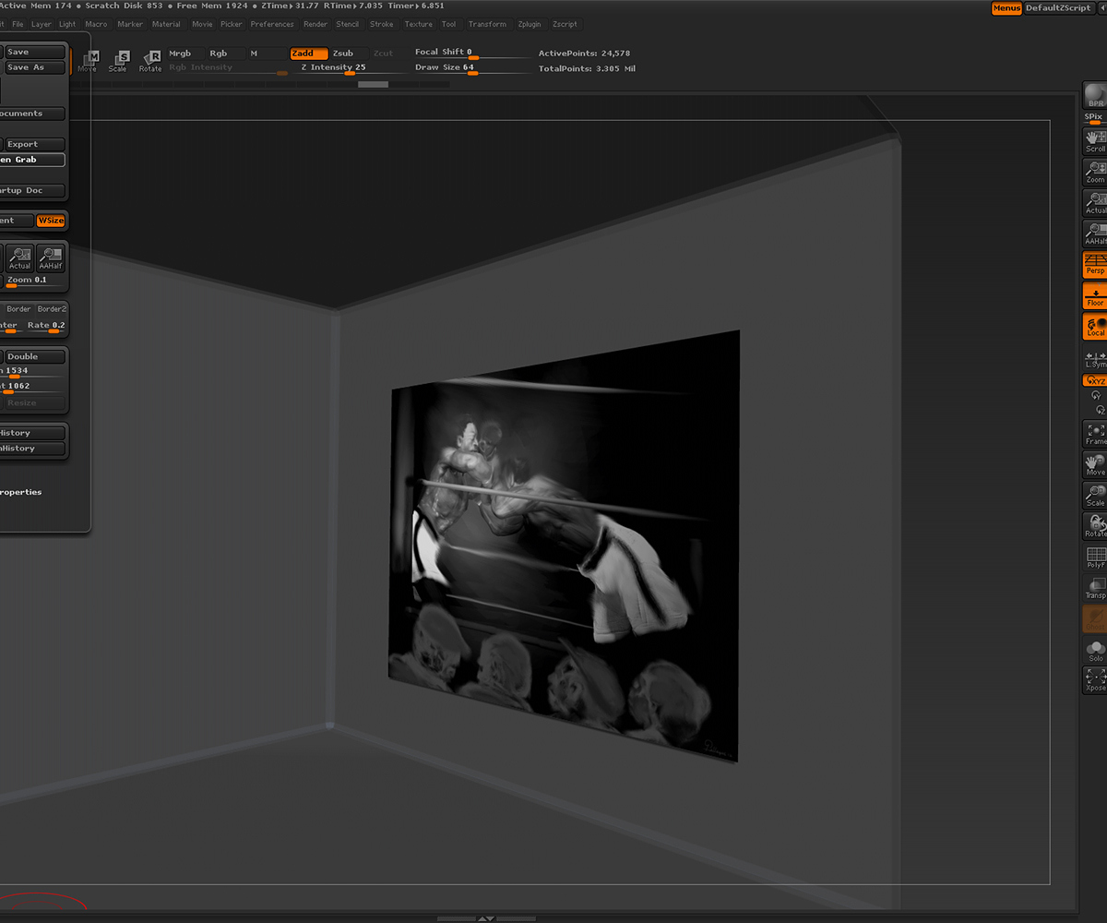This screenshot has width=1107, height=923.
Task: Open the Macro menu
Action: point(96,25)
